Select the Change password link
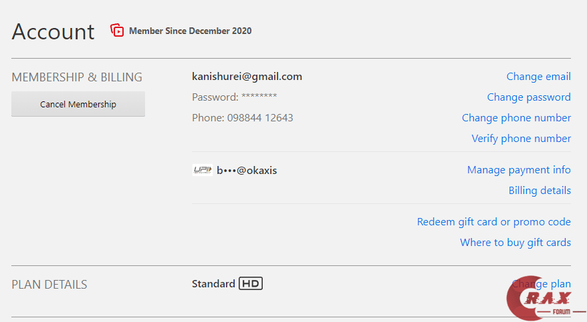 pyautogui.click(x=529, y=97)
